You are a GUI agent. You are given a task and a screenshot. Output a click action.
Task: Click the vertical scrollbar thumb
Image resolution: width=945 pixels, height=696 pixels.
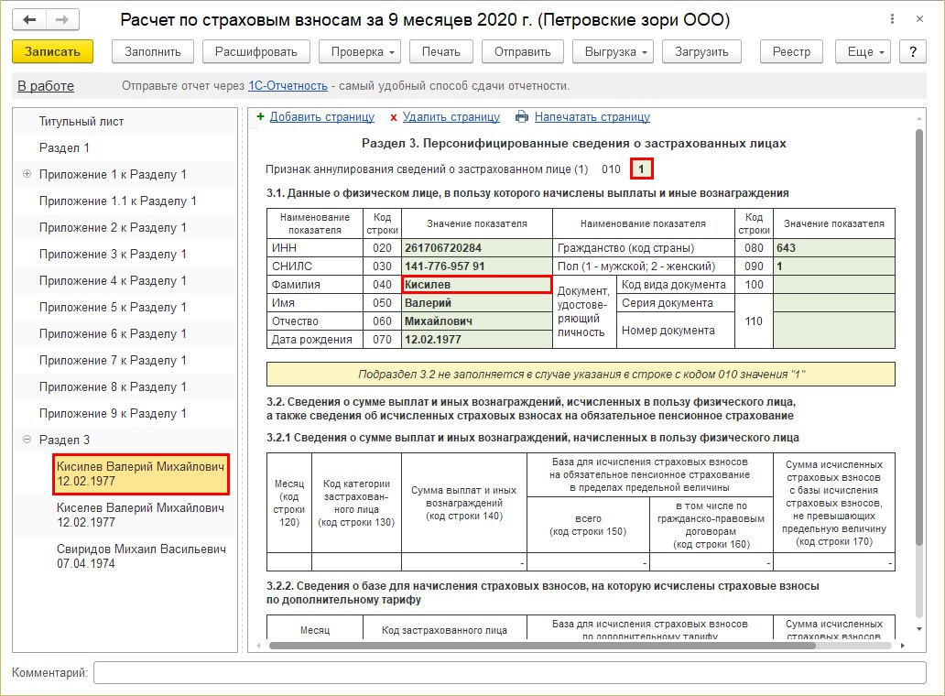coord(919,337)
